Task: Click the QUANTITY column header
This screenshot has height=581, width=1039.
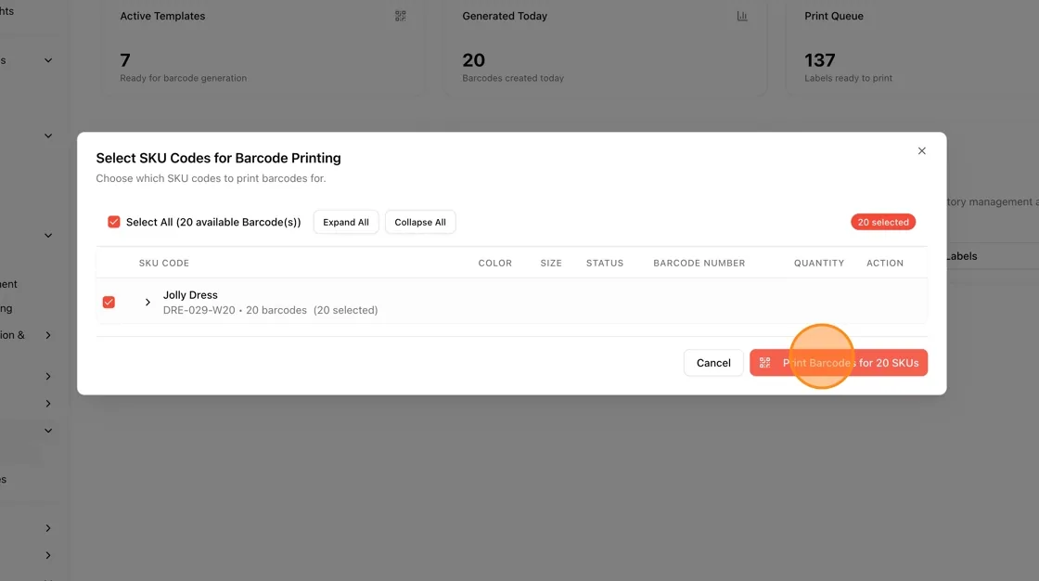Action: pos(819,264)
